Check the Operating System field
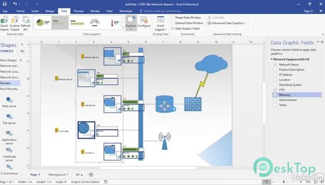This screenshot has width=325, height=185. pos(275,85)
